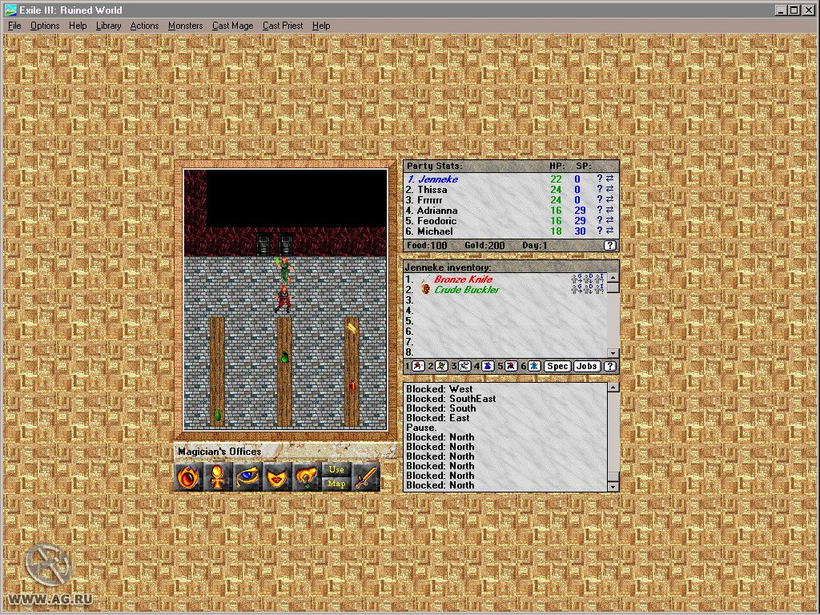Select character 2 portrait icon under inventory

click(x=441, y=366)
